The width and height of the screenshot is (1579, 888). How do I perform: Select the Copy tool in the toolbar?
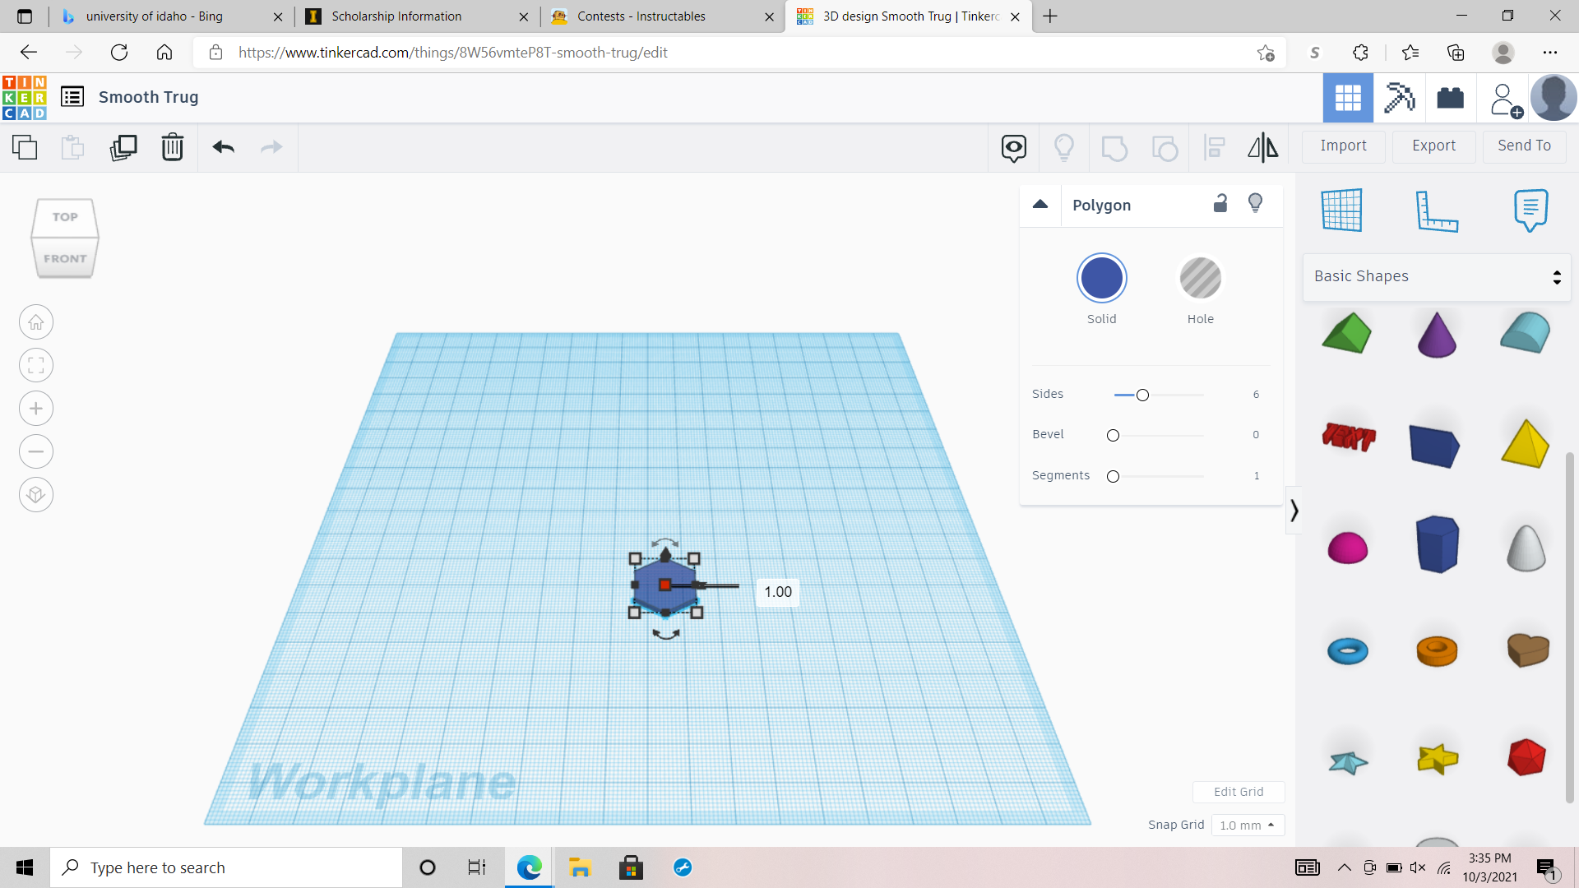click(25, 147)
